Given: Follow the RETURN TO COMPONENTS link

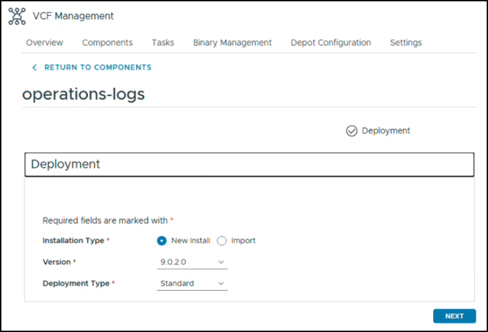Looking at the screenshot, I should point(98,67).
